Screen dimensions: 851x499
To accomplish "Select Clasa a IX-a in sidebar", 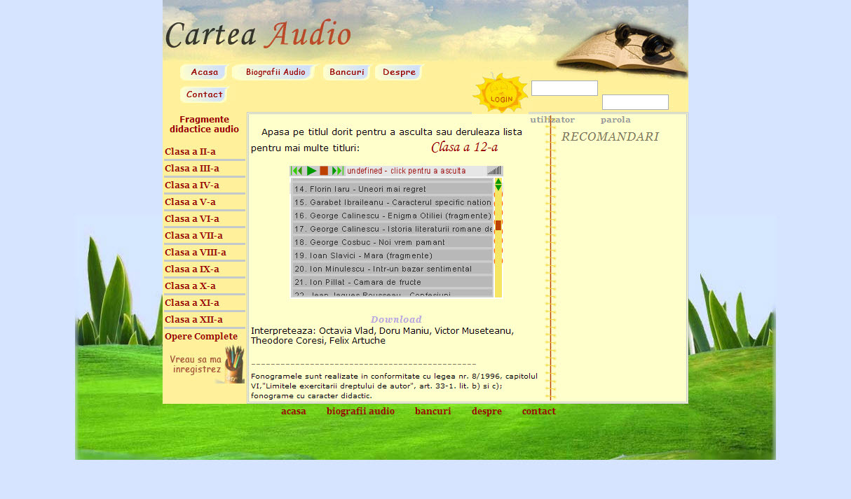I will point(192,269).
